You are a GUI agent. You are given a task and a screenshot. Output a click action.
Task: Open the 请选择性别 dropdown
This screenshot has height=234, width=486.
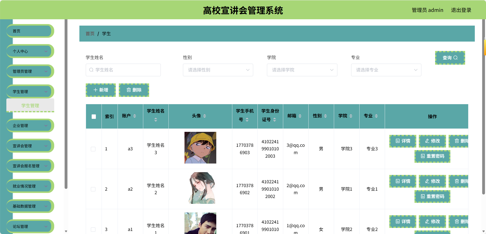click(x=218, y=70)
